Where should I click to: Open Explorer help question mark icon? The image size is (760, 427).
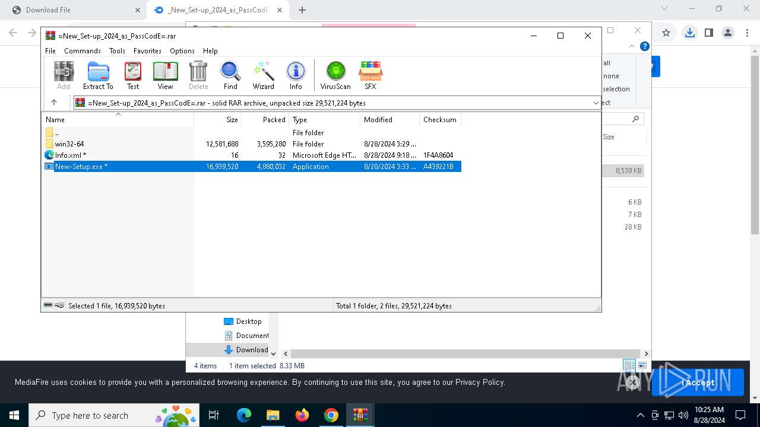645,46
